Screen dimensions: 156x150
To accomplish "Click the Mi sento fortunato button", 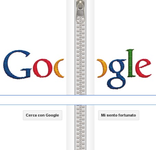I will tap(119, 115).
